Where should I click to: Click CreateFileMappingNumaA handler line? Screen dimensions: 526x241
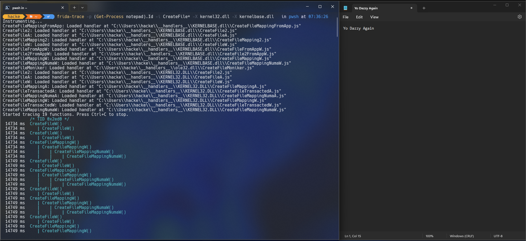144,96
